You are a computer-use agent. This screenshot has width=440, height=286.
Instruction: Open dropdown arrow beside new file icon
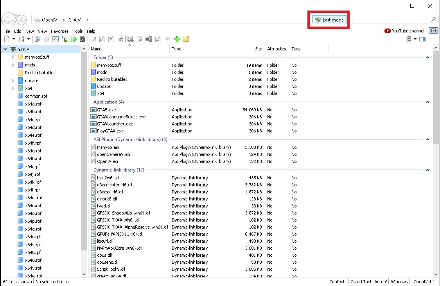click(14, 39)
